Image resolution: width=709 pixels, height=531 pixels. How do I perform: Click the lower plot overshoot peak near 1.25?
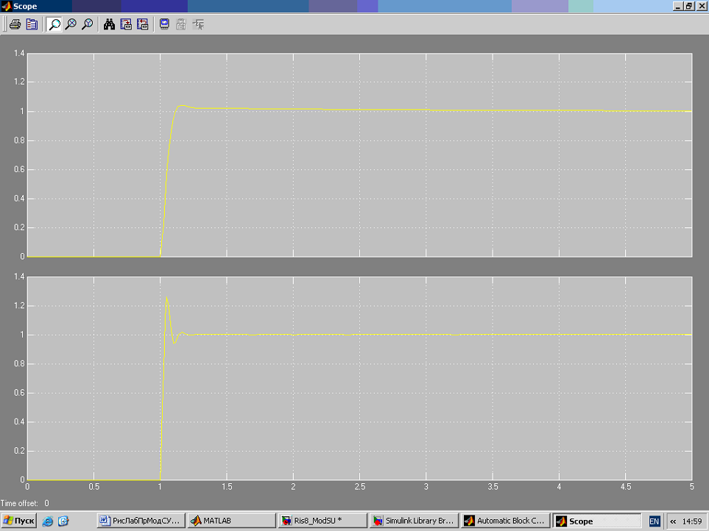tap(166, 297)
